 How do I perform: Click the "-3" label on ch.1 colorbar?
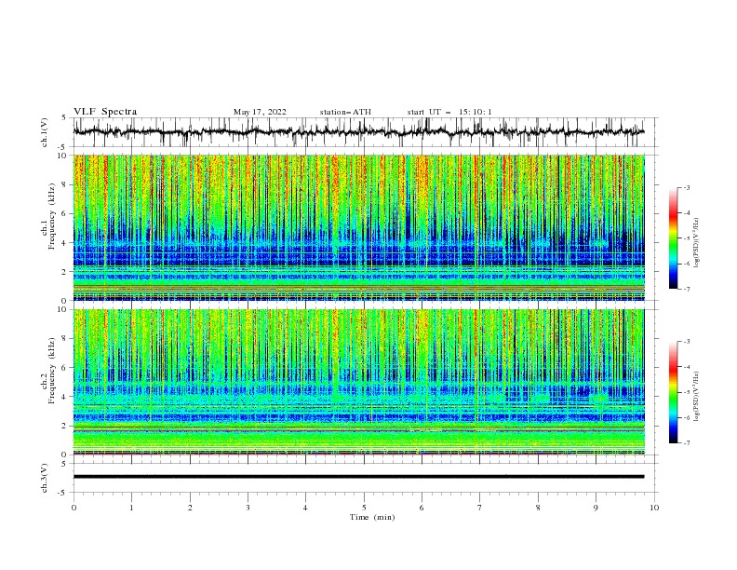click(x=687, y=187)
